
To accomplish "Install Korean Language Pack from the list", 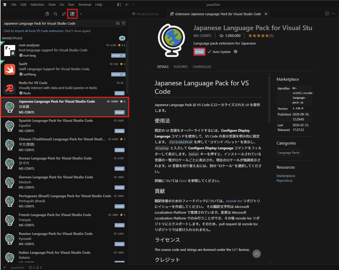I will pos(120,169).
